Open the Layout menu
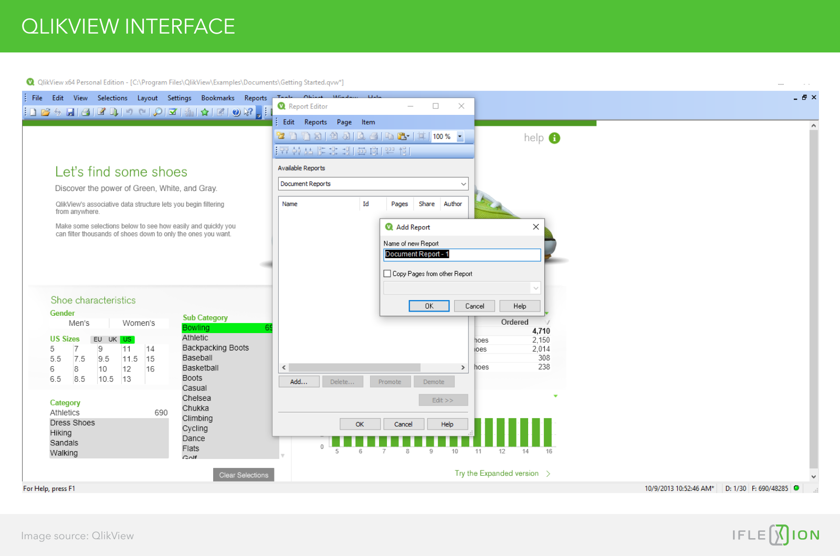 pos(148,98)
